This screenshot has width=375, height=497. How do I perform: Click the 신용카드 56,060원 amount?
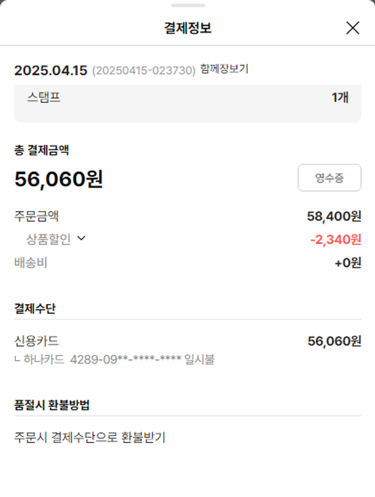coord(334,341)
